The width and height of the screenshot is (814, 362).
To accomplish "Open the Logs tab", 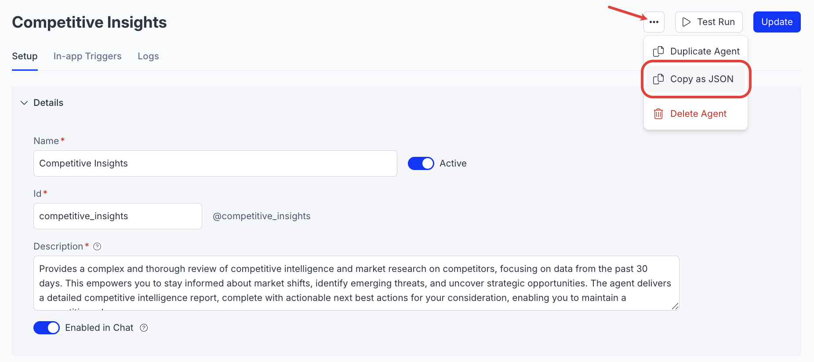I will point(148,56).
